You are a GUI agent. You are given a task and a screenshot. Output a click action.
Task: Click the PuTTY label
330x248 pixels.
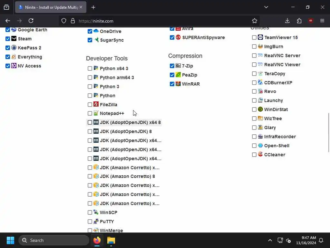pos(107,222)
